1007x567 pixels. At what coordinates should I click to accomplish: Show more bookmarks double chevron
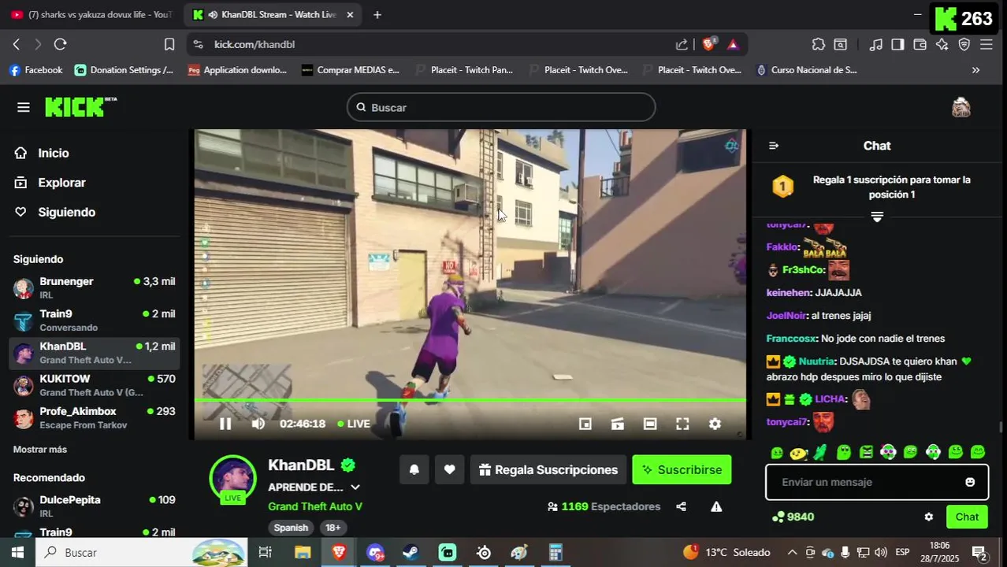(x=975, y=70)
